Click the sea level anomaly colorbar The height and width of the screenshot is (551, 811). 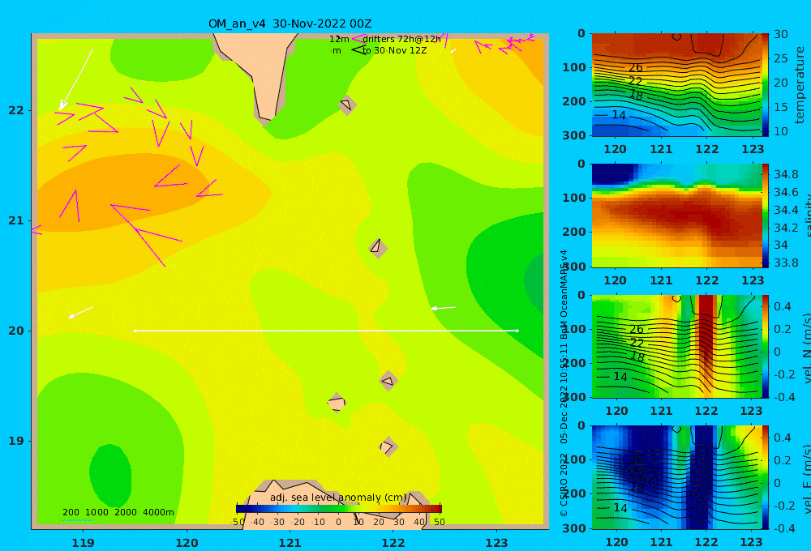click(339, 509)
